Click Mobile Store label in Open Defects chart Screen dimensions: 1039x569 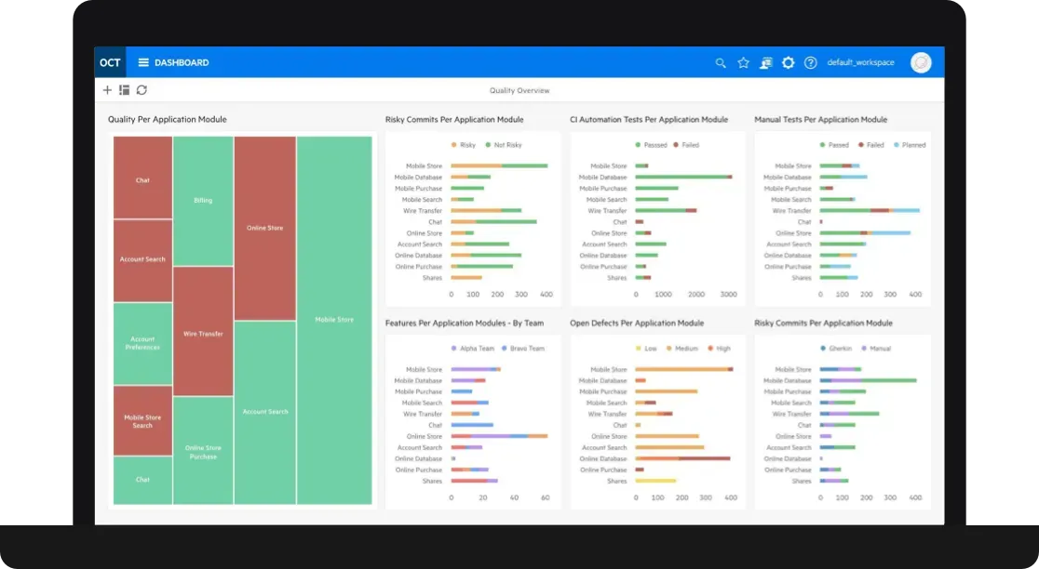coord(608,370)
